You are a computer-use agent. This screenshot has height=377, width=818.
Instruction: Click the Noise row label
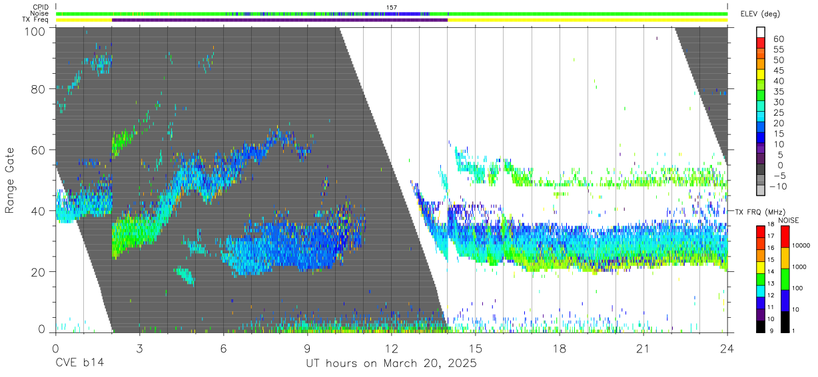[40, 13]
